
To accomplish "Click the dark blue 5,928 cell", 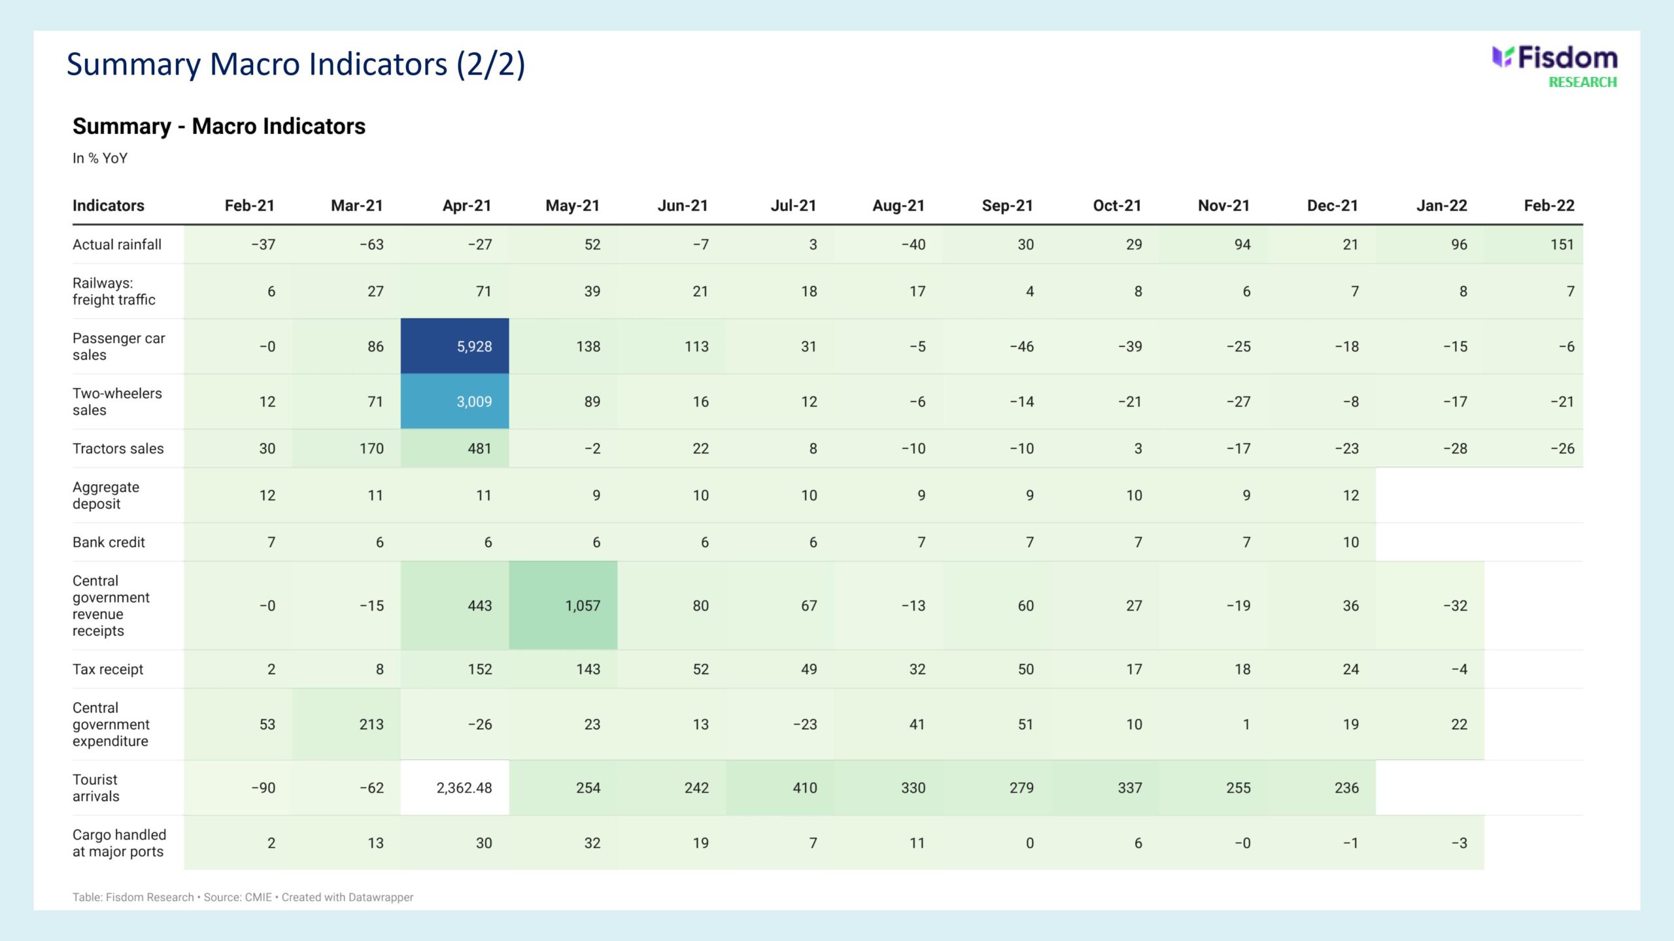I will click(455, 346).
